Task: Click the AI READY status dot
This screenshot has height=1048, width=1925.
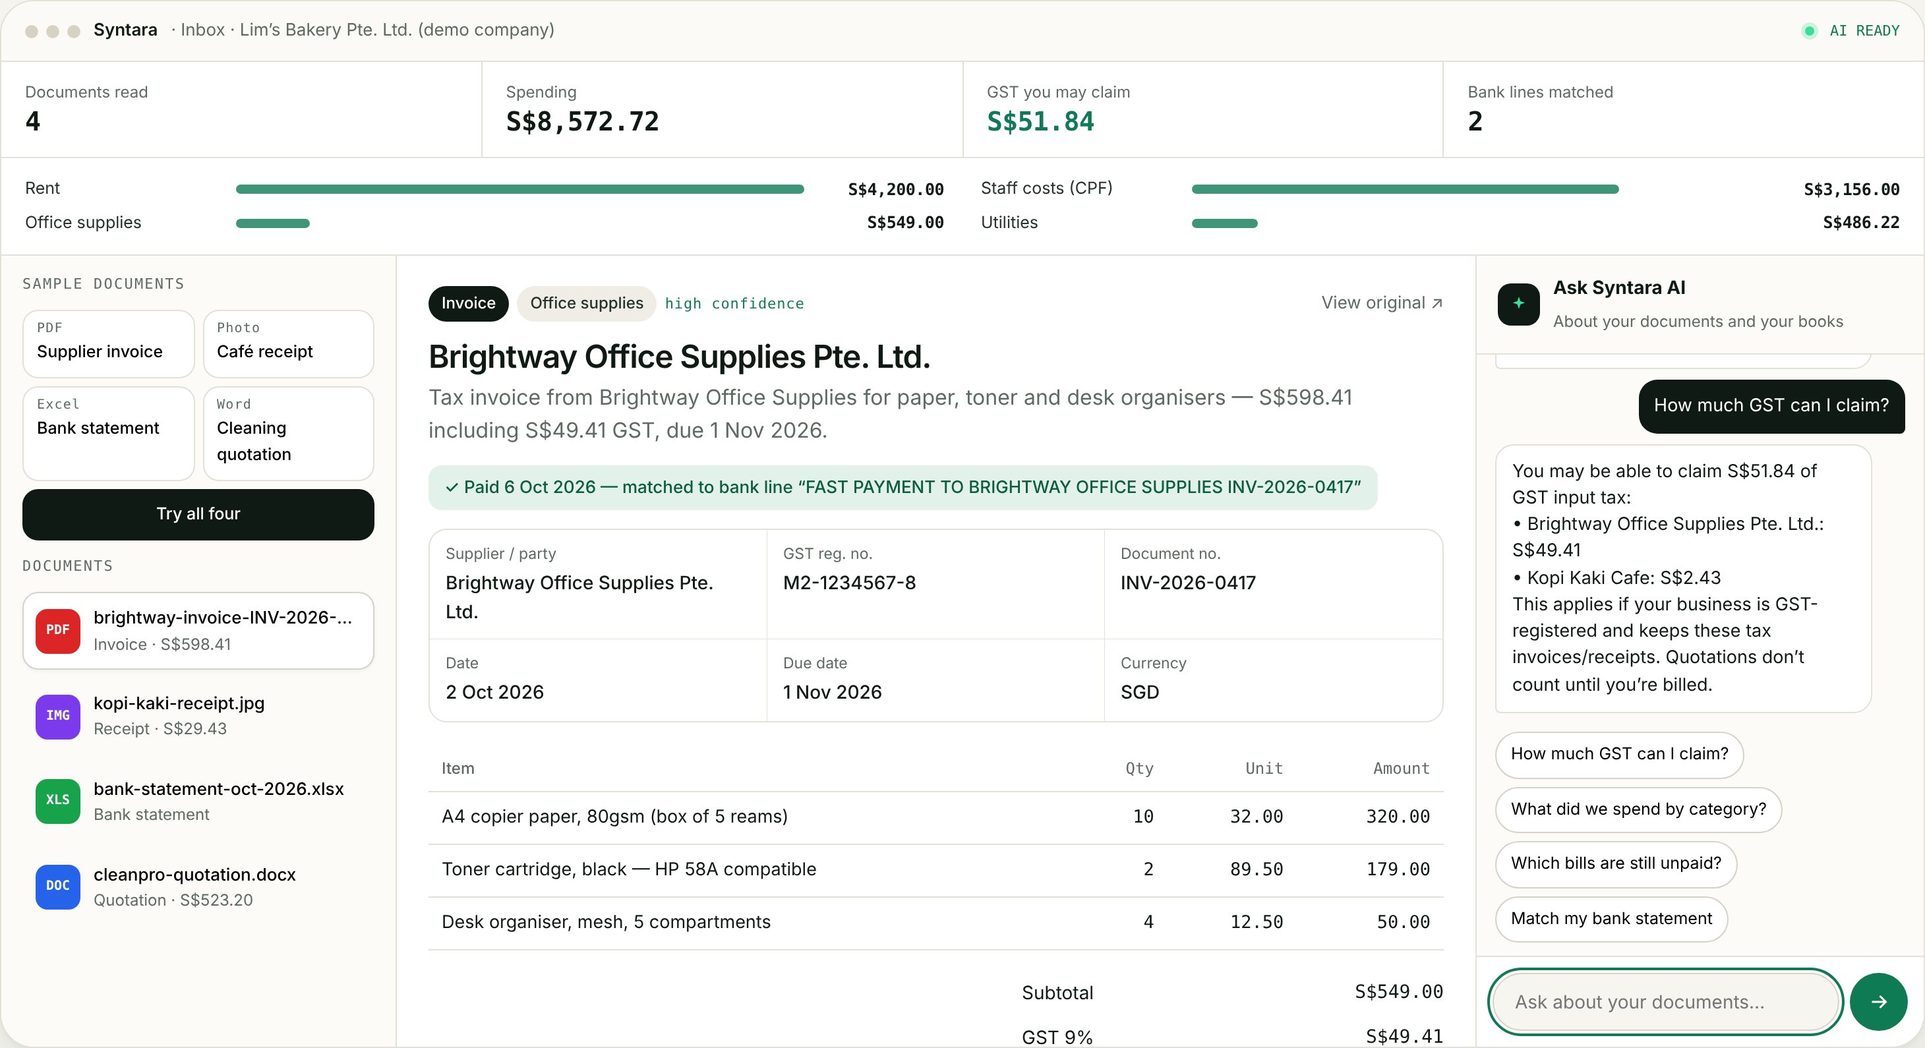Action: point(1808,30)
